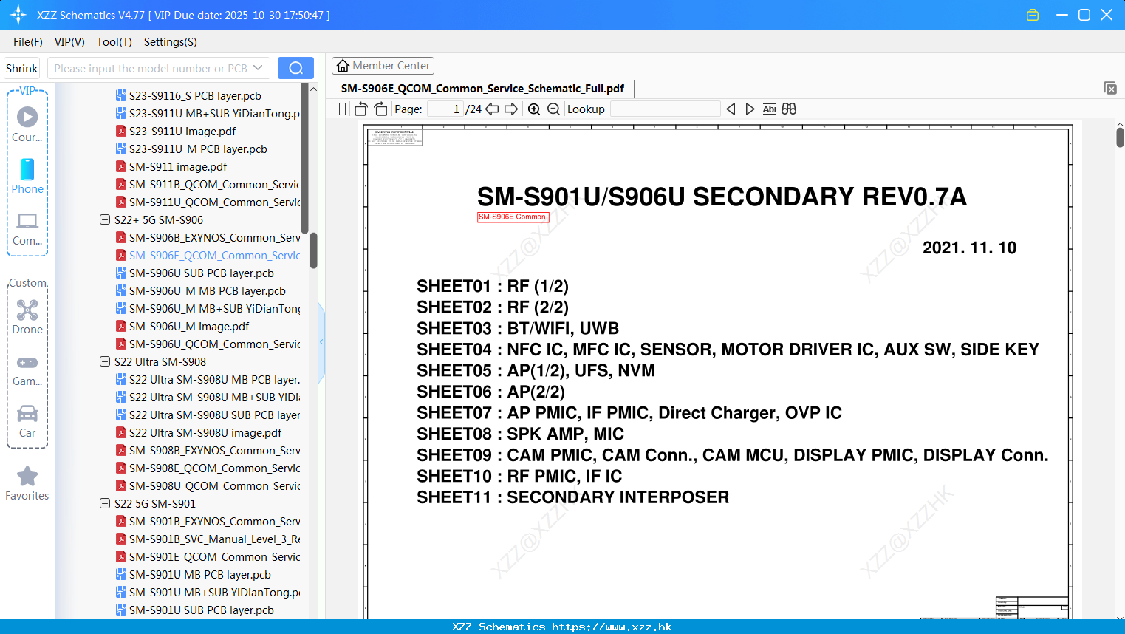Open SM-S901U SUB PCB layer.pcb
This screenshot has height=634, width=1125.
pyautogui.click(x=195, y=610)
